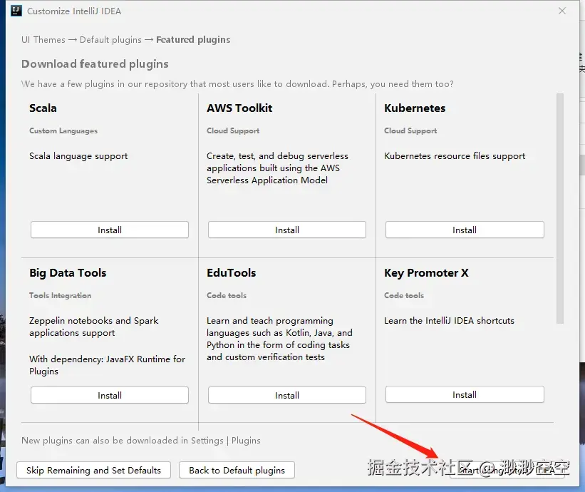585x492 pixels.
Task: Click the Scala language support description
Action: pyautogui.click(x=78, y=156)
